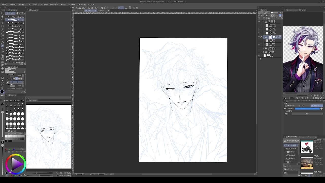Image resolution: width=325 pixels, height=183 pixels.
Task: Select the Balloon tool
Action: (3, 84)
